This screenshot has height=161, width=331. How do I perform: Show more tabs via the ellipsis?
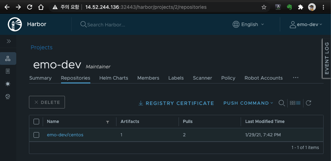tap(296, 78)
